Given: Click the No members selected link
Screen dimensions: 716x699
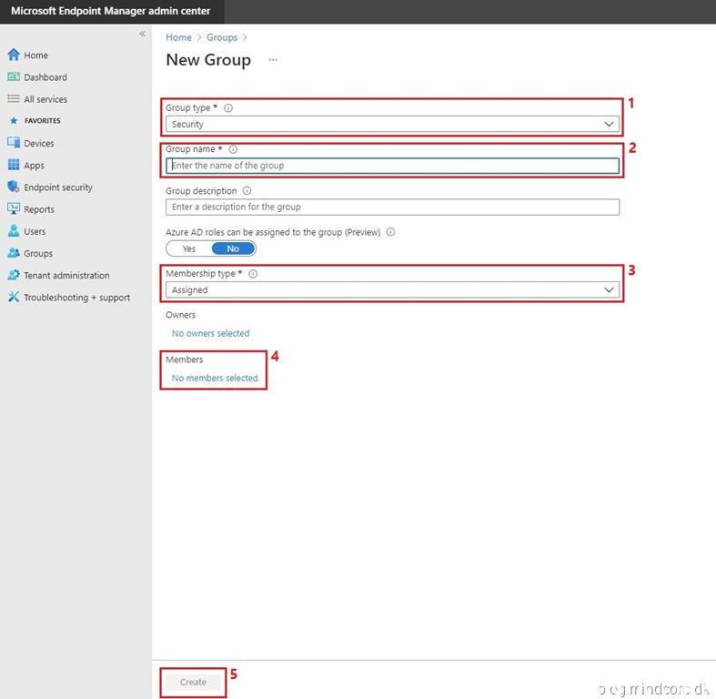Looking at the screenshot, I should [215, 378].
